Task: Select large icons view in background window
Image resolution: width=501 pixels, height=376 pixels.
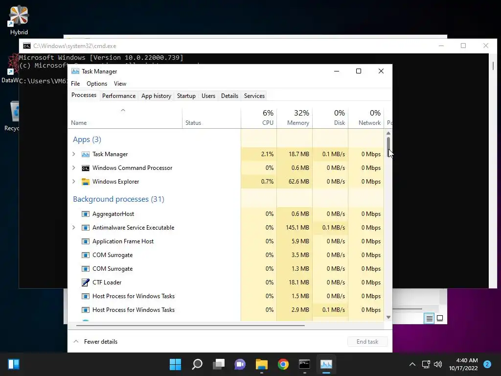Action: tap(440, 318)
